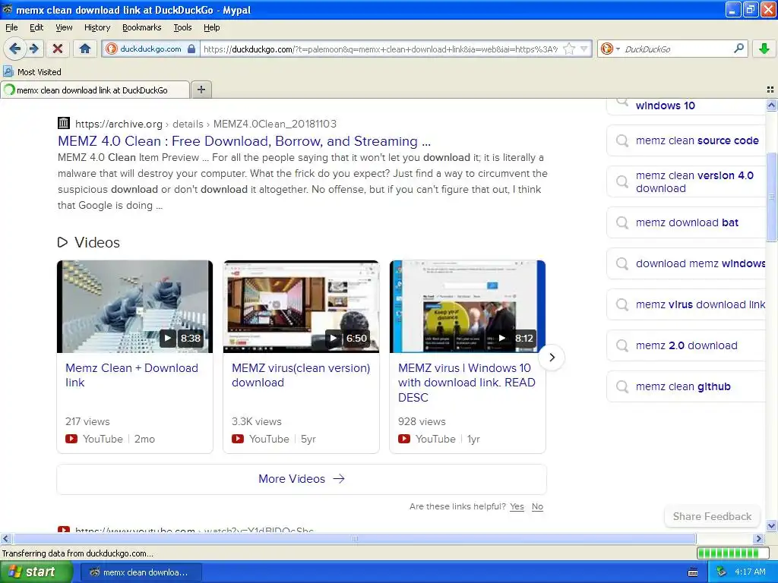
Task: Search suggestion memz virus download link
Action: pos(686,304)
